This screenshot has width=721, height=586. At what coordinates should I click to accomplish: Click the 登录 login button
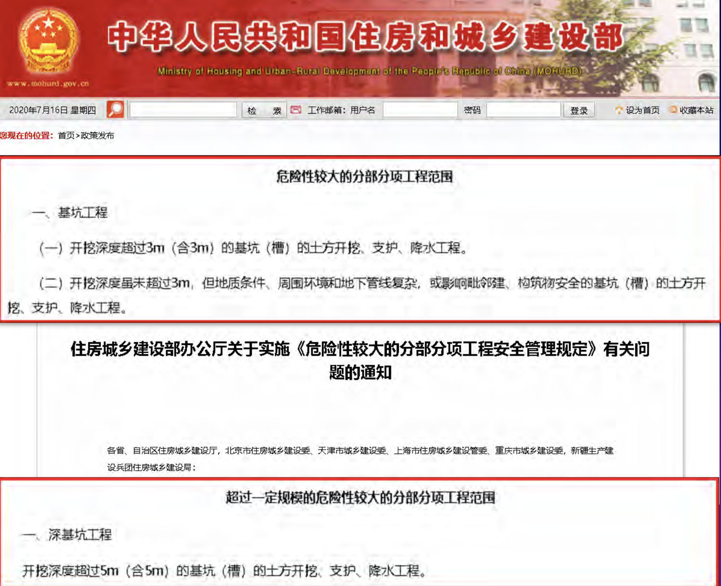(579, 110)
